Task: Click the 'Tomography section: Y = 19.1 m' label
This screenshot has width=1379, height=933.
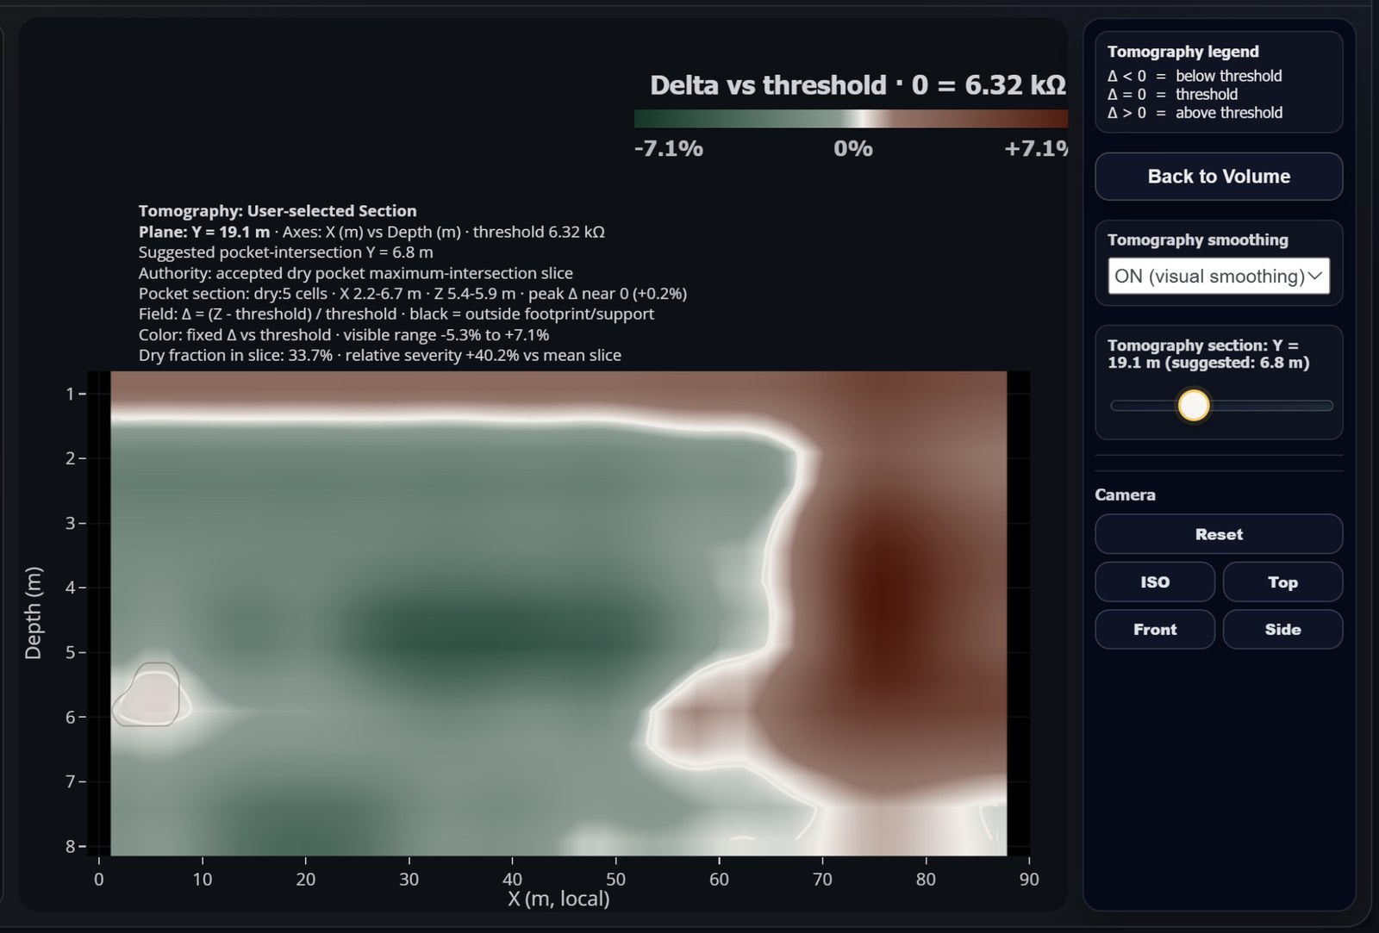Action: [1208, 354]
